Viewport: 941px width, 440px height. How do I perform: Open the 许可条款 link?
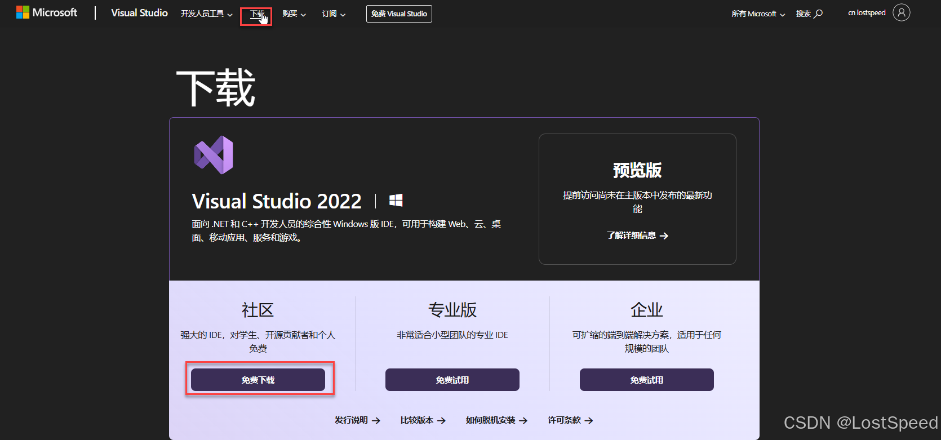[x=570, y=420]
